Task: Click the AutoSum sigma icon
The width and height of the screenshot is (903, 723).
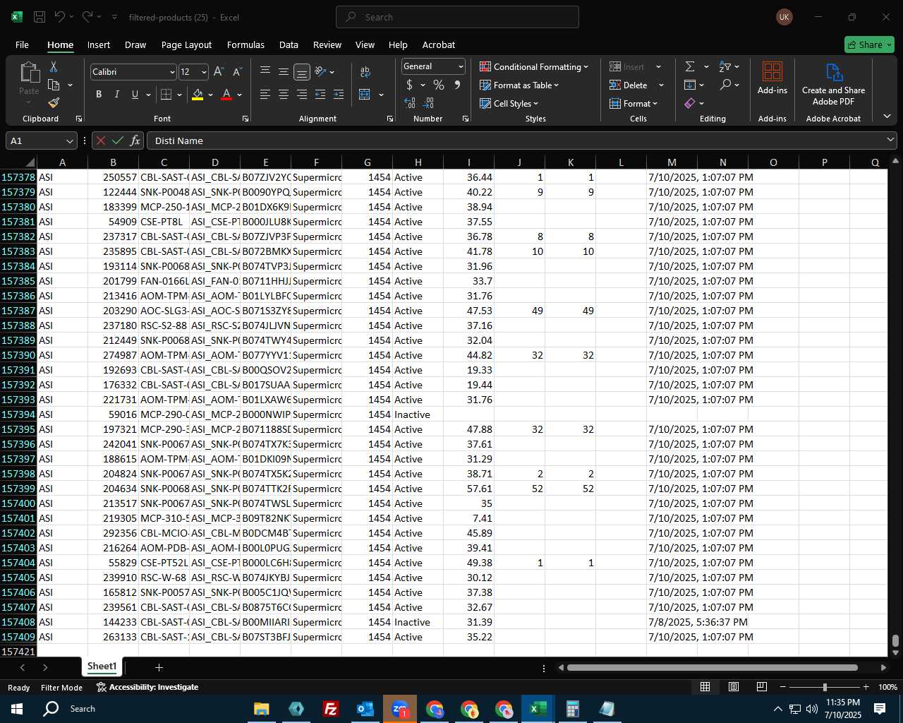Action: (x=690, y=66)
